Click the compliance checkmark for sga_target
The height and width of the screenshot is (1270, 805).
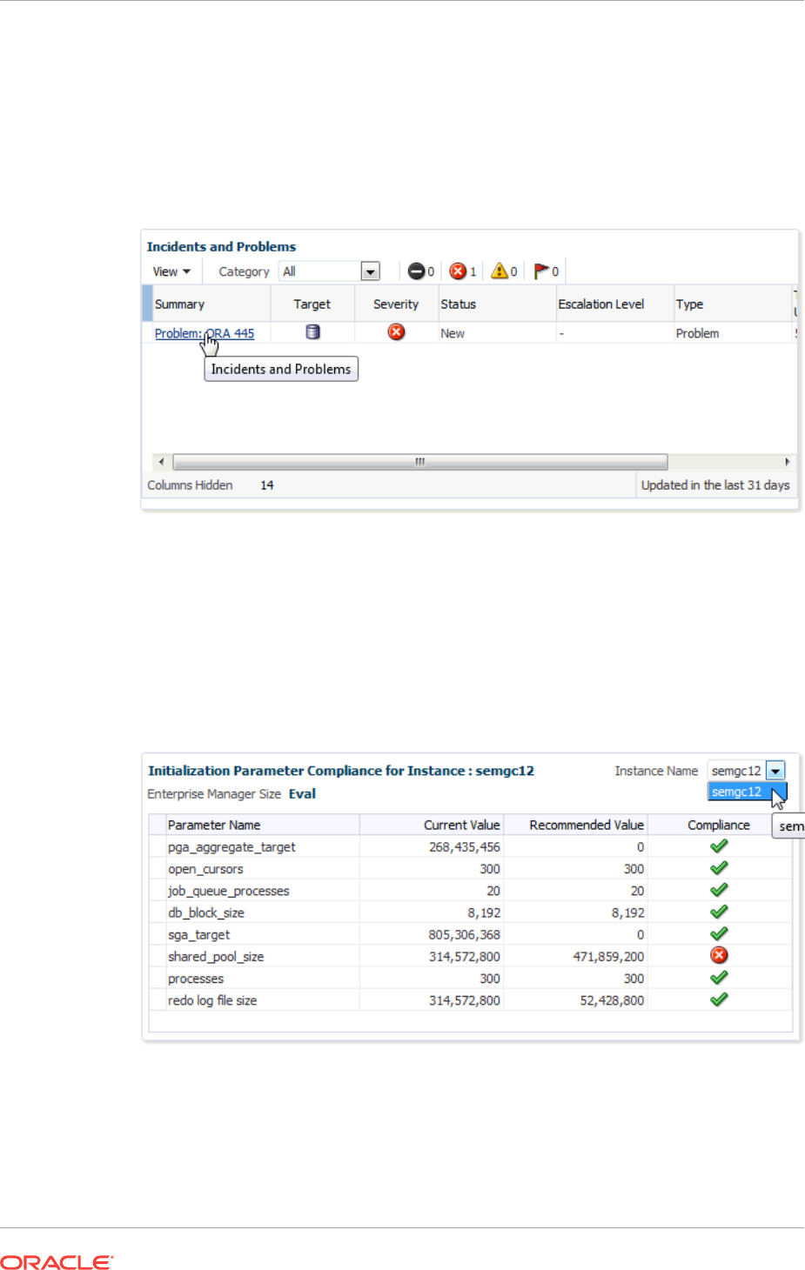point(719,933)
